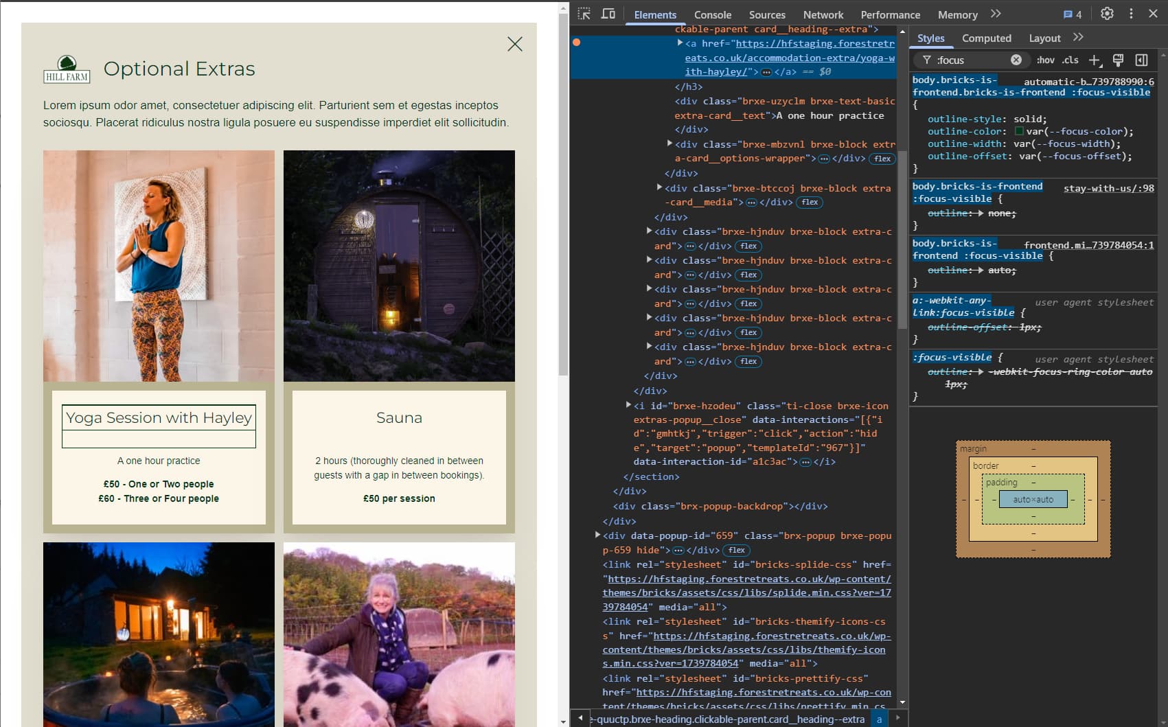
Task: Toggle the .cls class editor
Action: 1070,60
